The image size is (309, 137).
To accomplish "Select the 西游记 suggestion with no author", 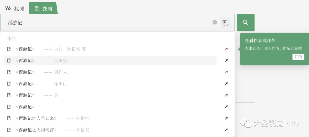I will pos(25,107).
